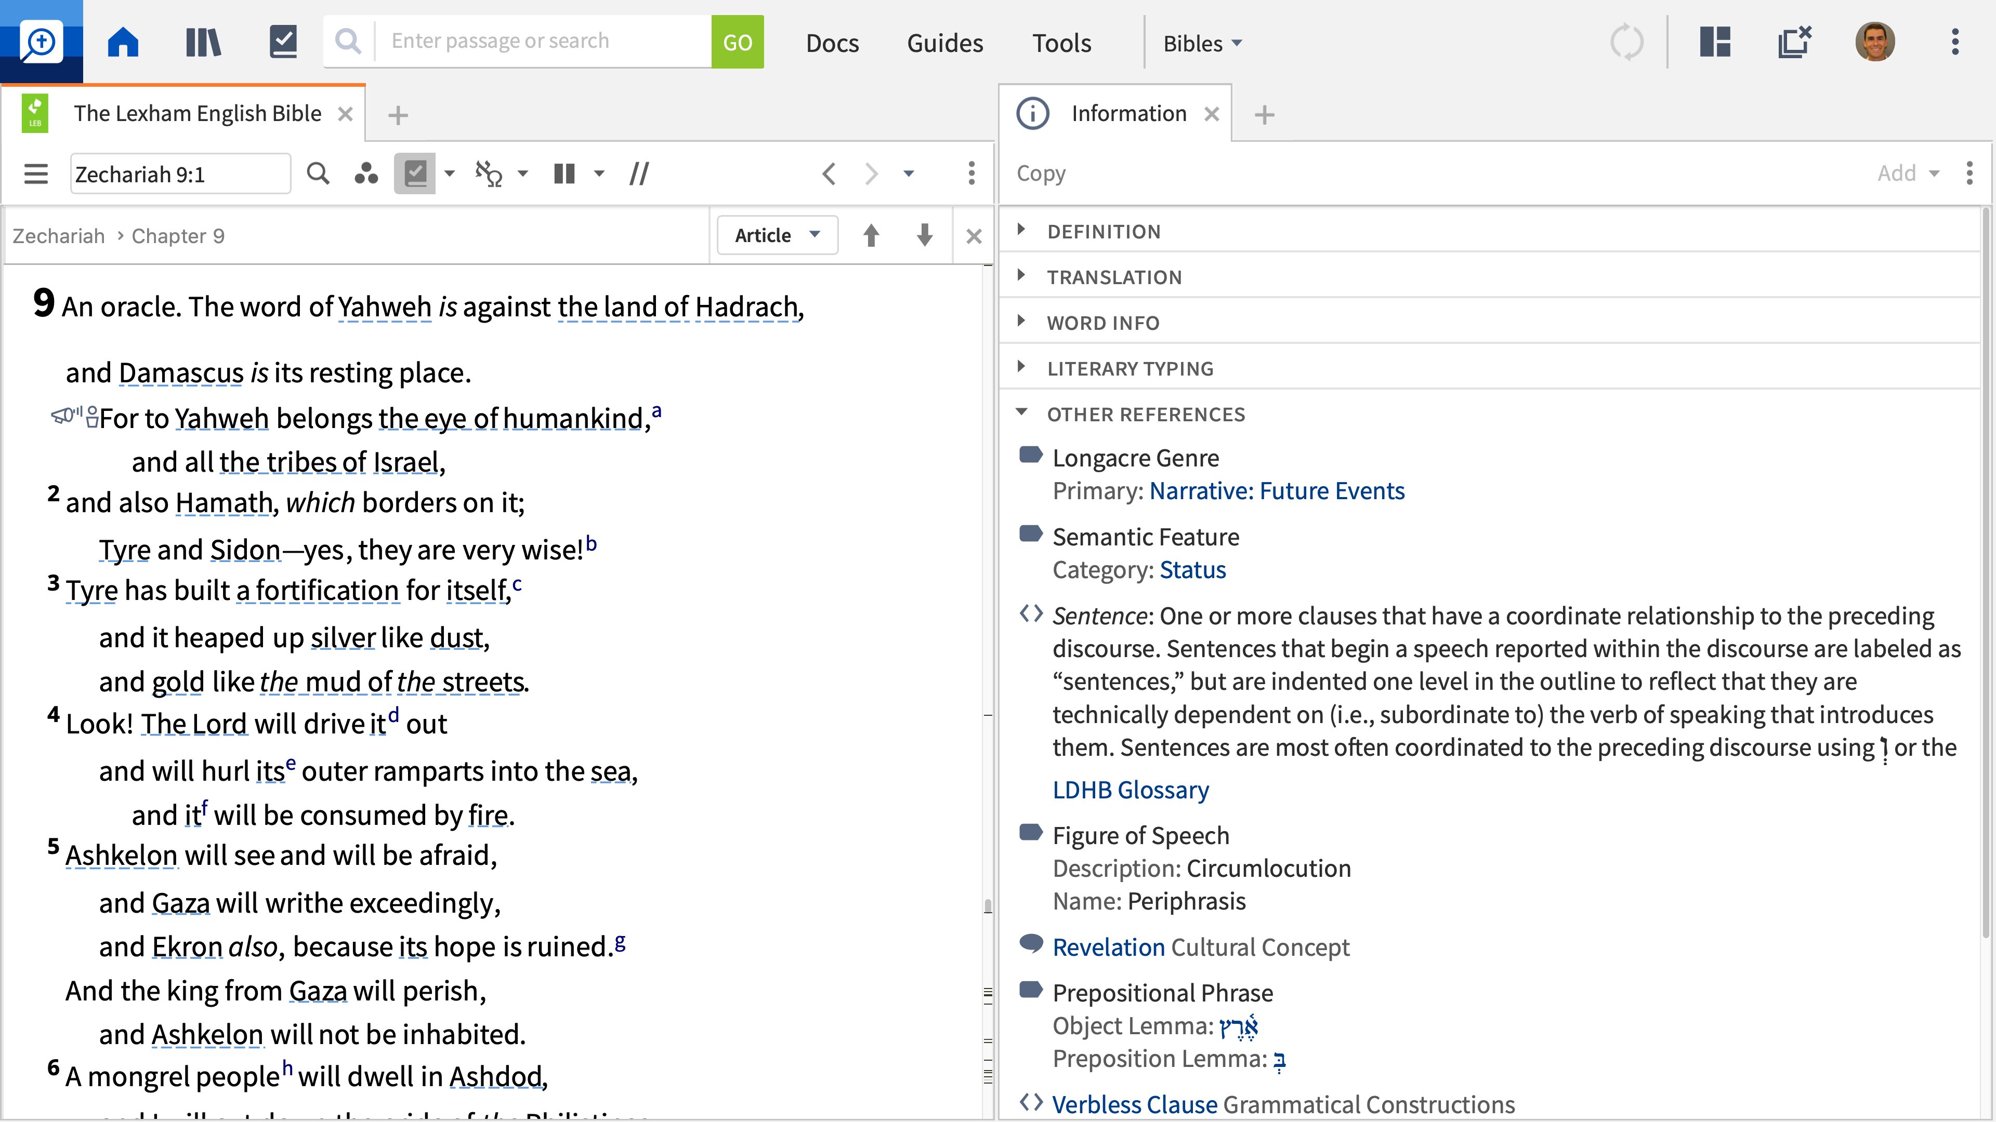
Task: Move to next article with down arrow
Action: tap(924, 235)
